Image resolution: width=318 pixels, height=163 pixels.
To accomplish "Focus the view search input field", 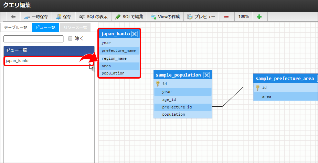I will point(34,39).
